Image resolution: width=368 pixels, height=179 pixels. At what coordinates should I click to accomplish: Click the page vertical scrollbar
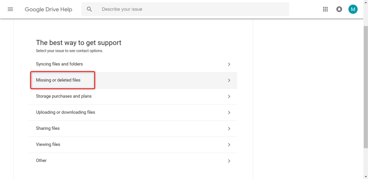(x=365, y=86)
